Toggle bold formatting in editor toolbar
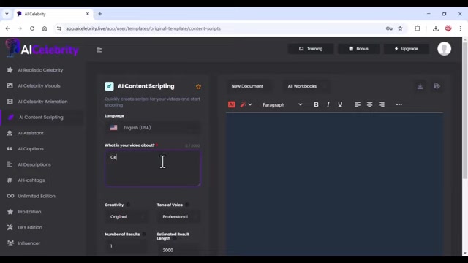468x263 pixels. tap(316, 104)
